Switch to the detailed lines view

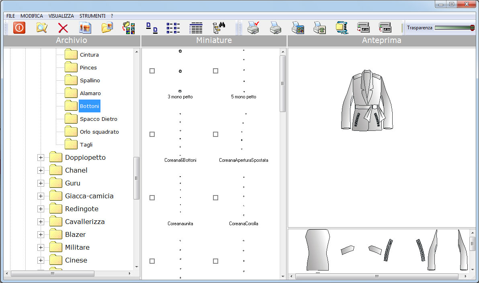click(x=196, y=28)
